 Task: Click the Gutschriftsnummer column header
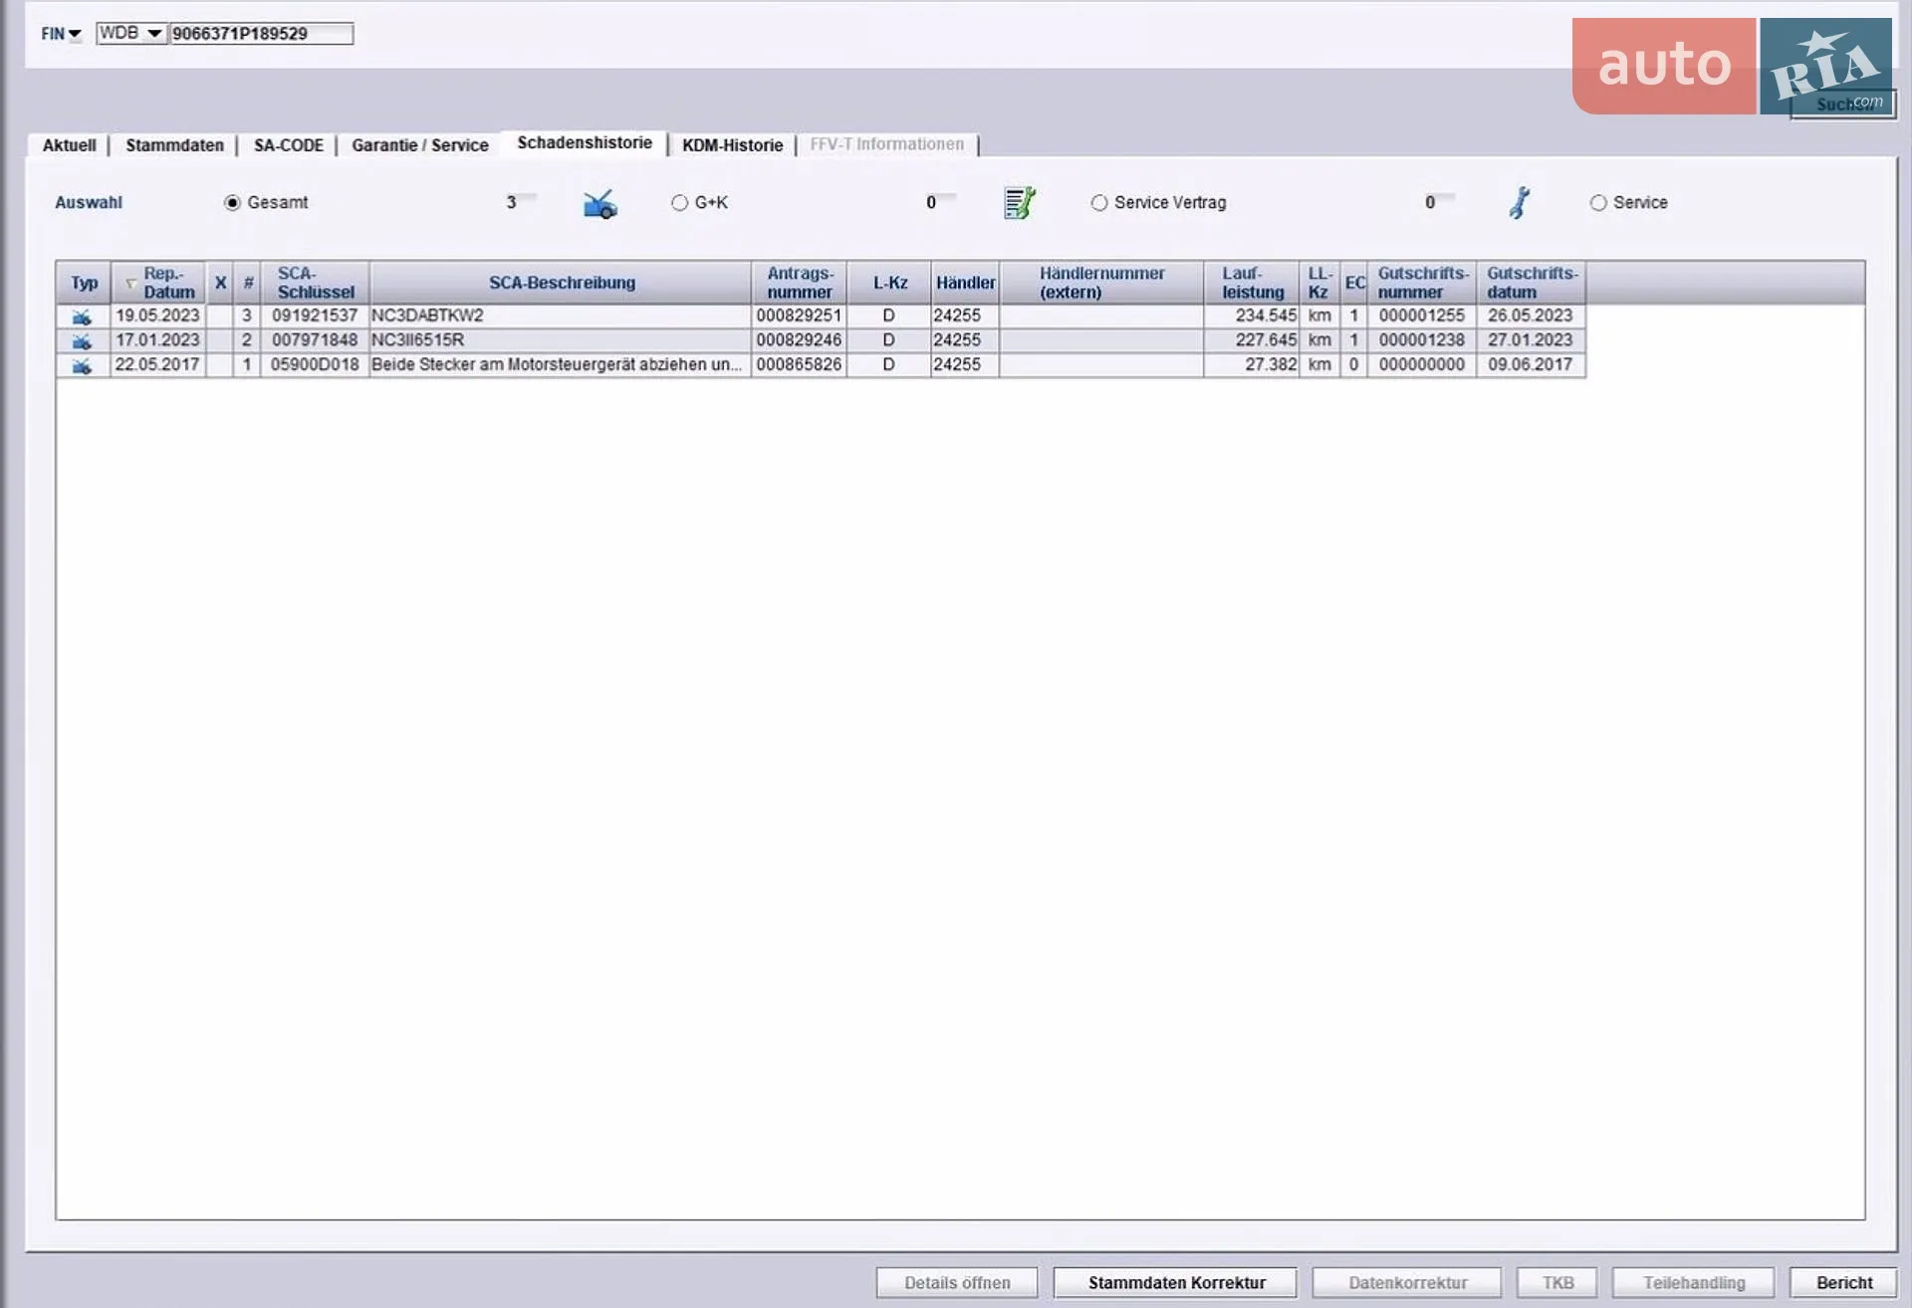[x=1422, y=283]
